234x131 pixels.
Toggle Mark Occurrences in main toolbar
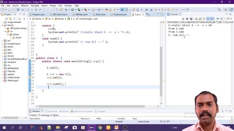click(x=126, y=10)
